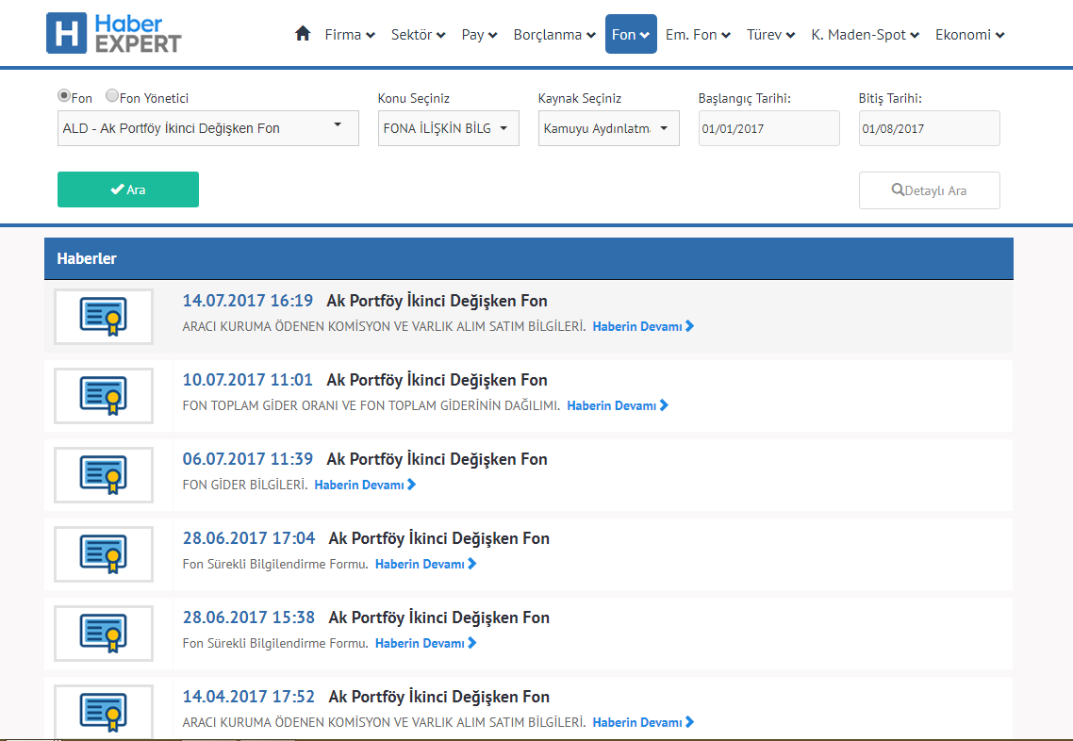
Task: Open the fund selection dropdown ALD - Ak Portföy
Action: click(208, 128)
